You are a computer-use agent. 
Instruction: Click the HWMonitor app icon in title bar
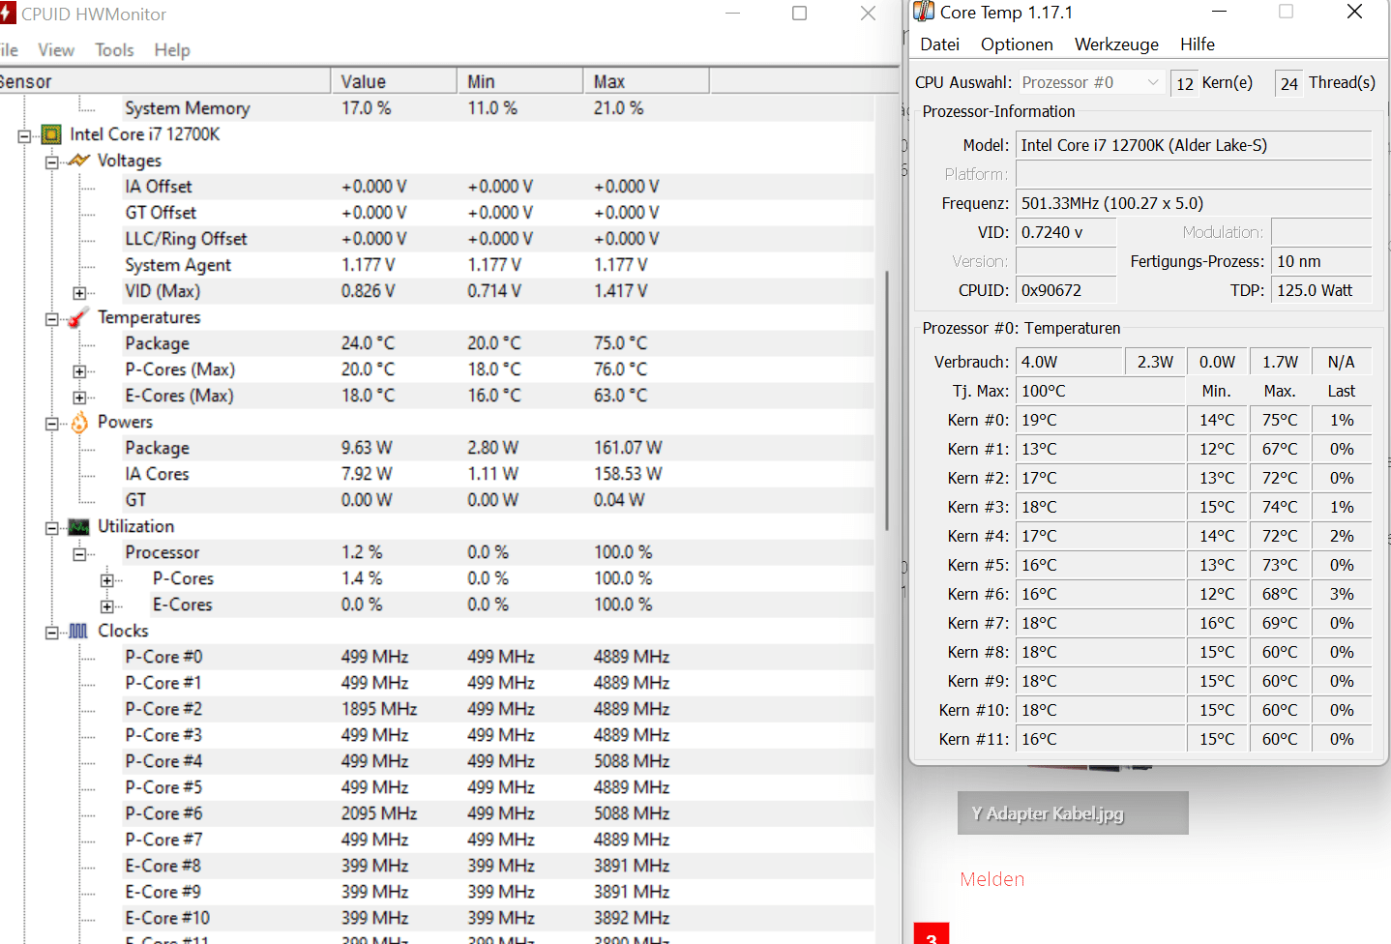[x=8, y=13]
